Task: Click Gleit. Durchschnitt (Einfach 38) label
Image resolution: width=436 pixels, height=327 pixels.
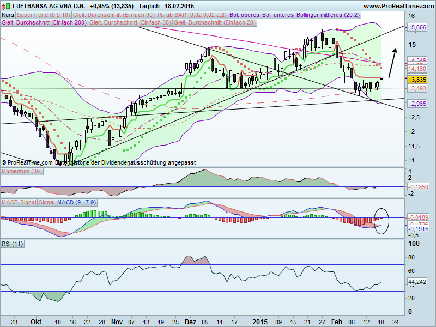Action: point(130,22)
